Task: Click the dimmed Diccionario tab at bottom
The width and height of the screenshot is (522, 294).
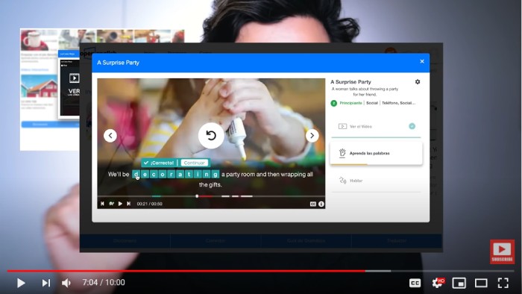Action: coord(125,241)
